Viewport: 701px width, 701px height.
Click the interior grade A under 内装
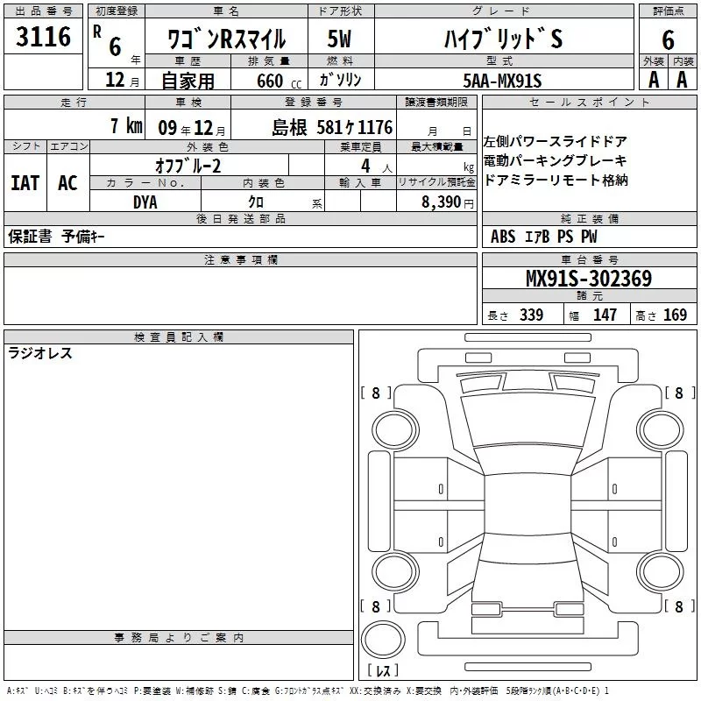point(683,80)
